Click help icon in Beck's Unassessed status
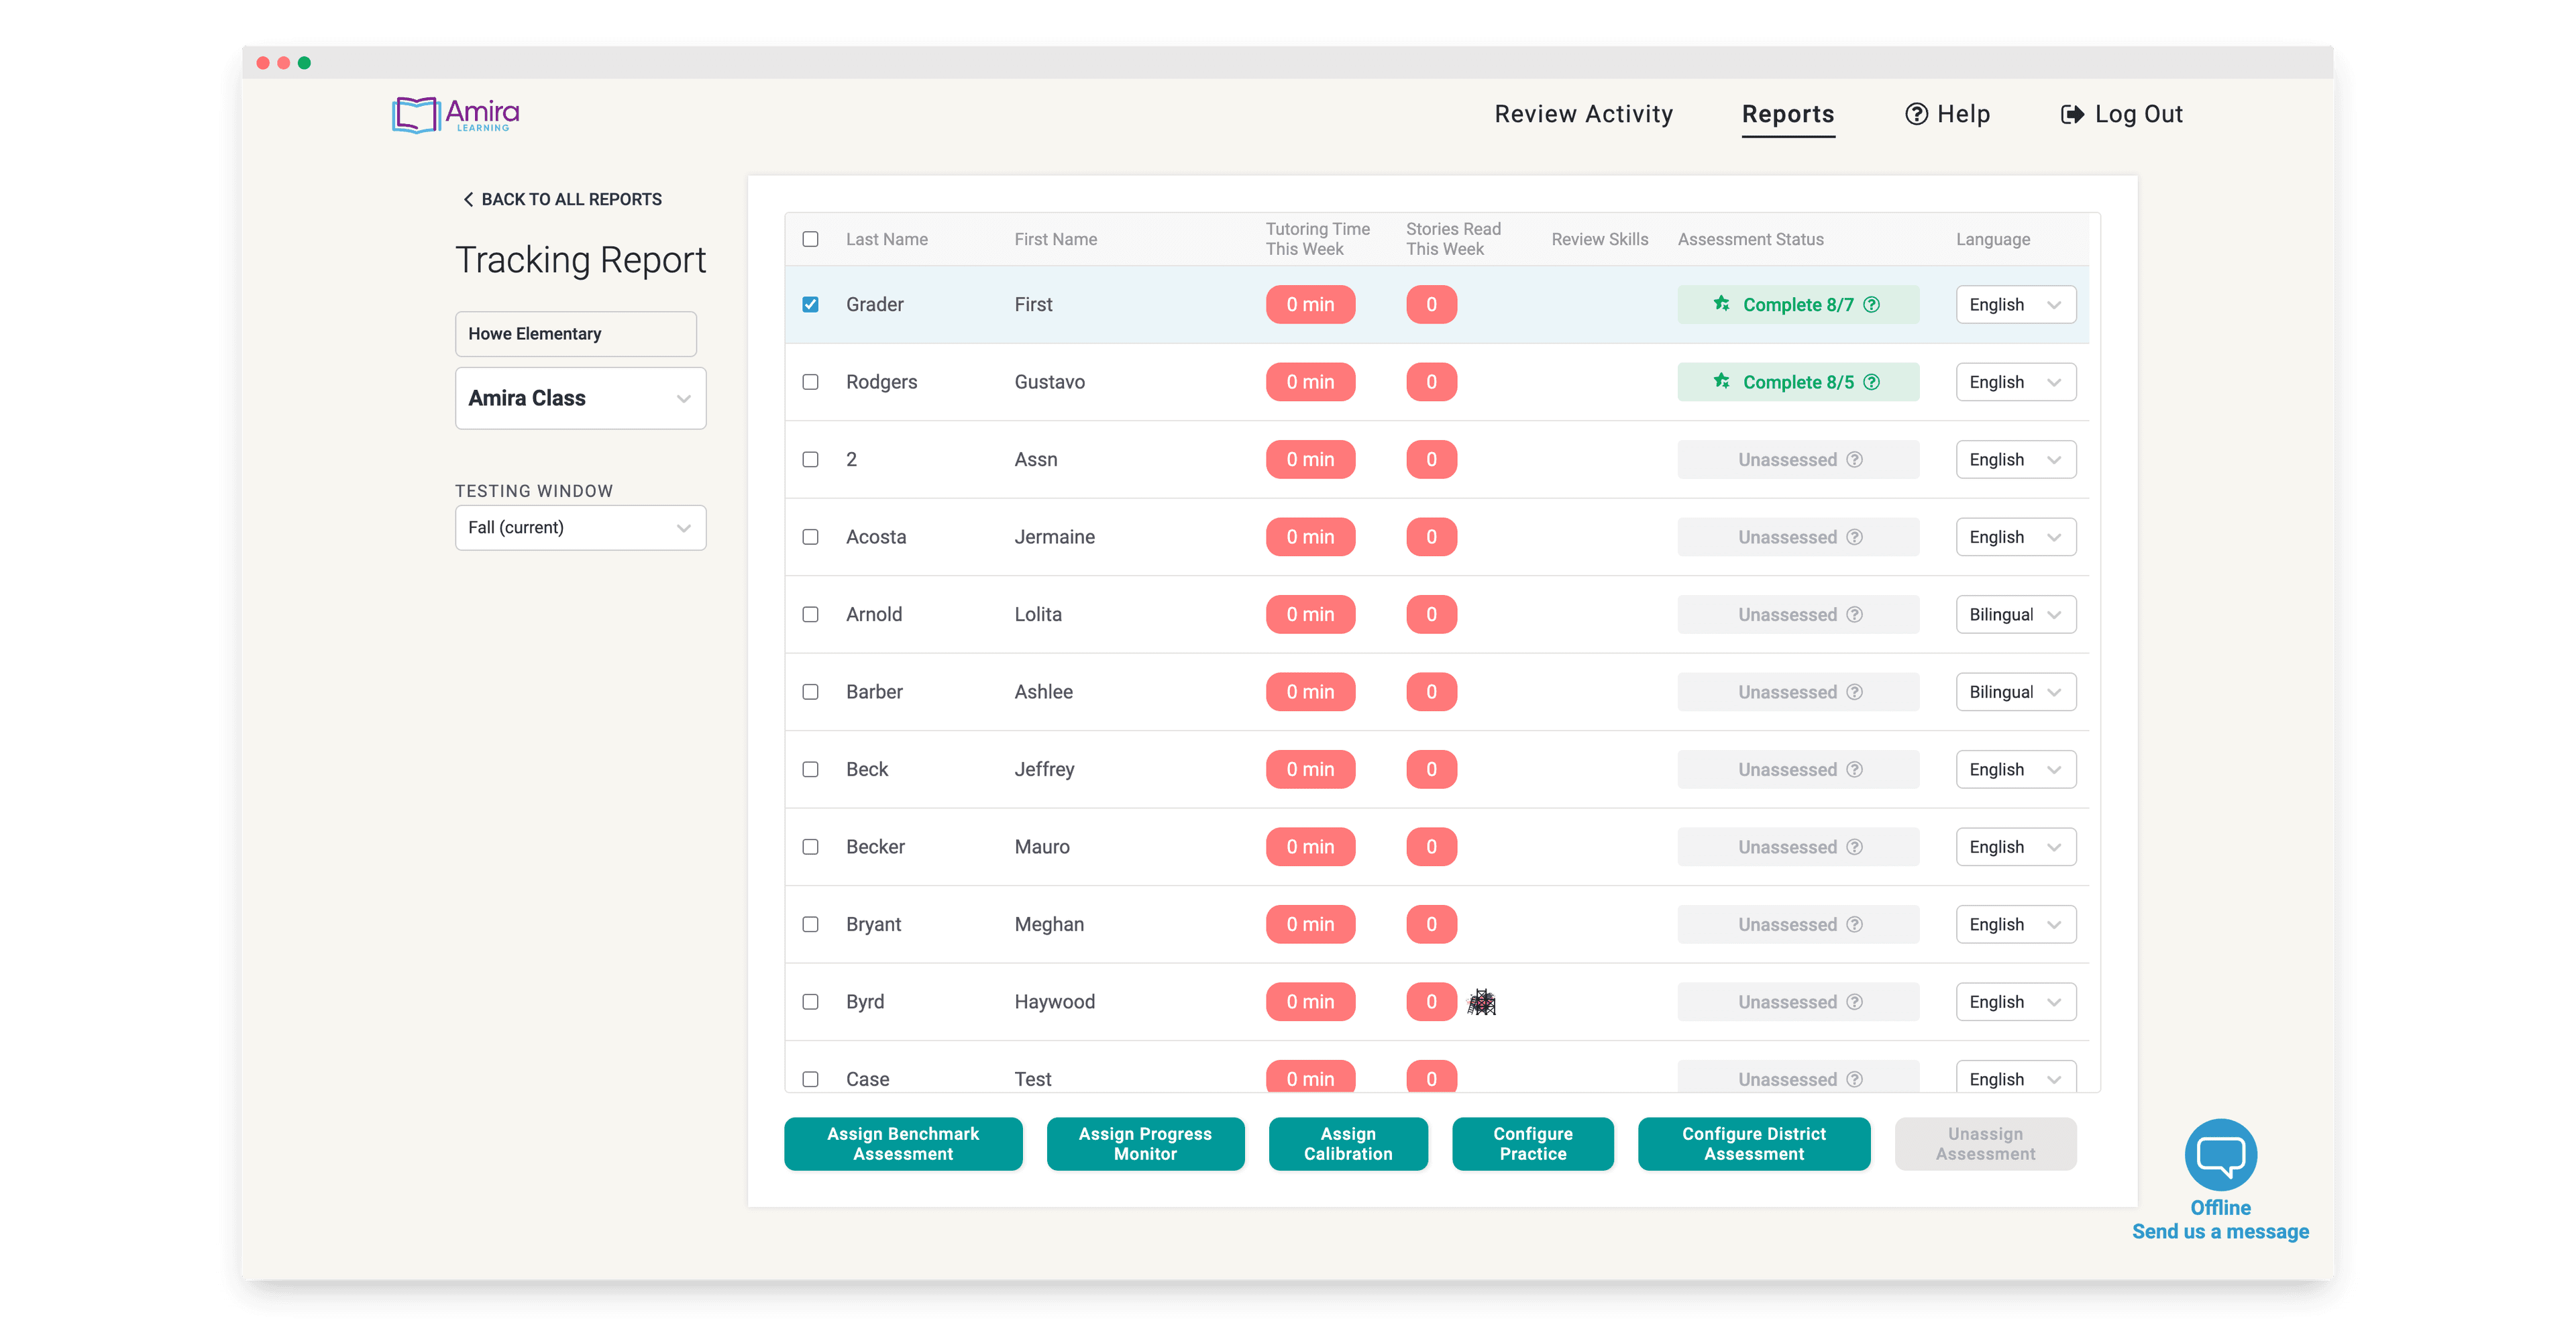Image resolution: width=2576 pixels, height=1325 pixels. pyautogui.click(x=1854, y=769)
